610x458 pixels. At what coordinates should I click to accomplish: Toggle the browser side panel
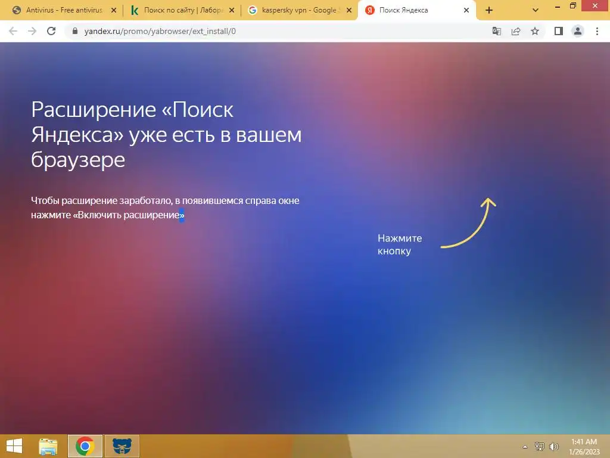pyautogui.click(x=559, y=31)
